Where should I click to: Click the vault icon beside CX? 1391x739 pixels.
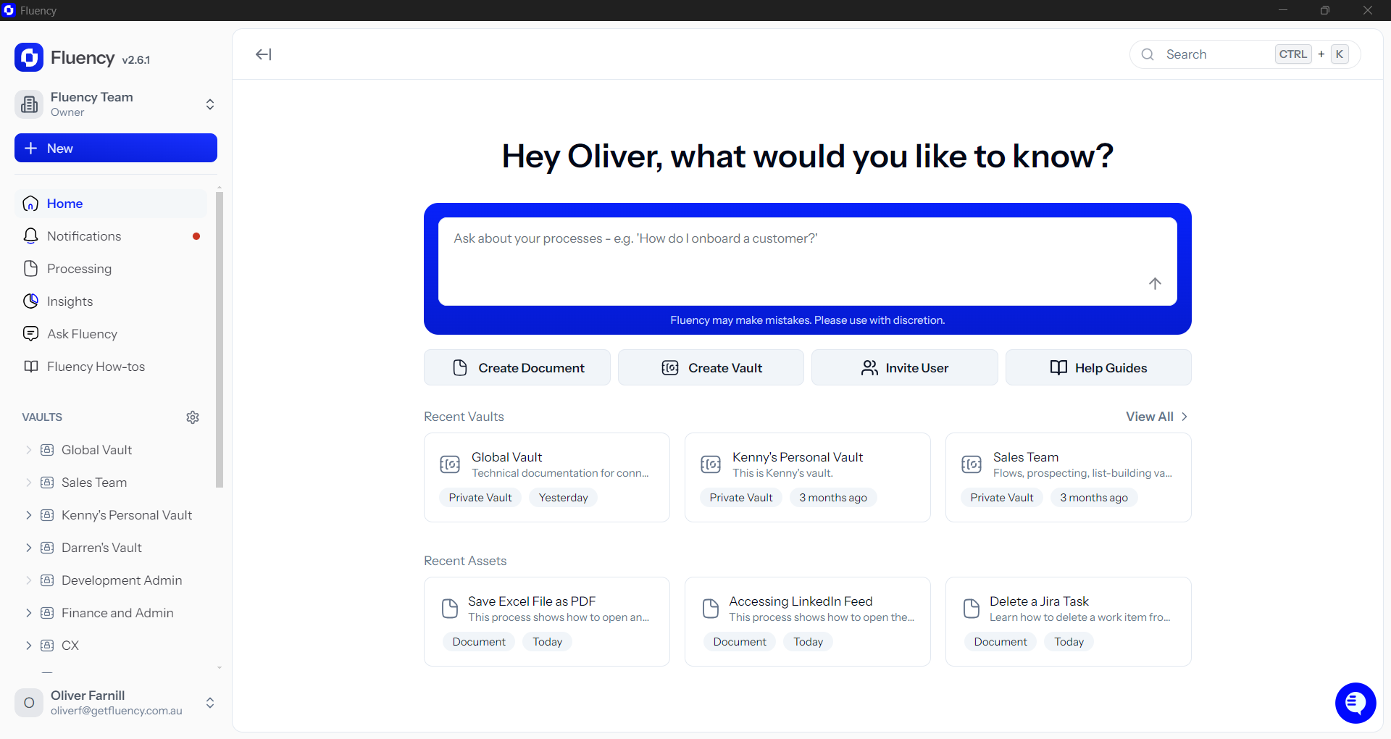[47, 646]
